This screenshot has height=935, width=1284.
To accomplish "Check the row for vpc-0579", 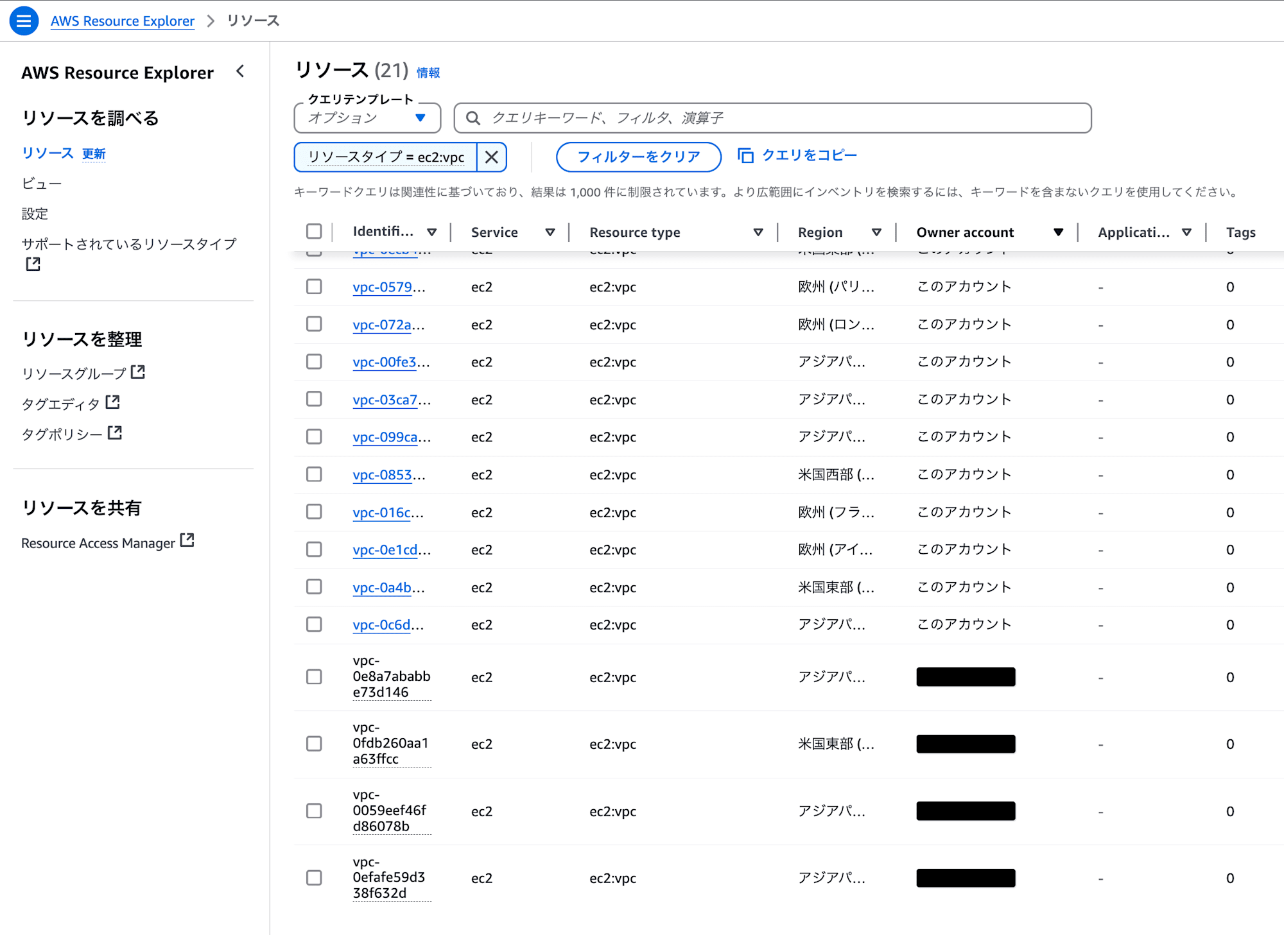I will tap(314, 286).
